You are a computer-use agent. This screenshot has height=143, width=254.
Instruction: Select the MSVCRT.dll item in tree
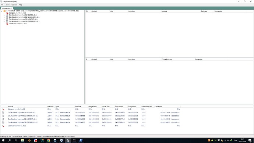(23, 19)
